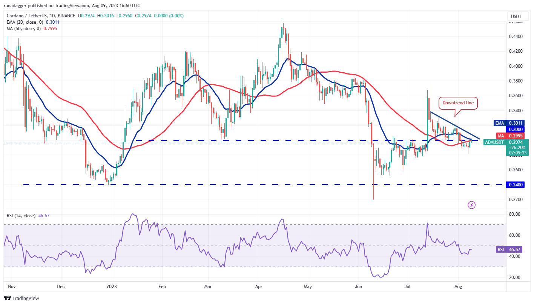This screenshot has width=534, height=305.
Task: Open the USDT currency selector
Action: (x=517, y=16)
